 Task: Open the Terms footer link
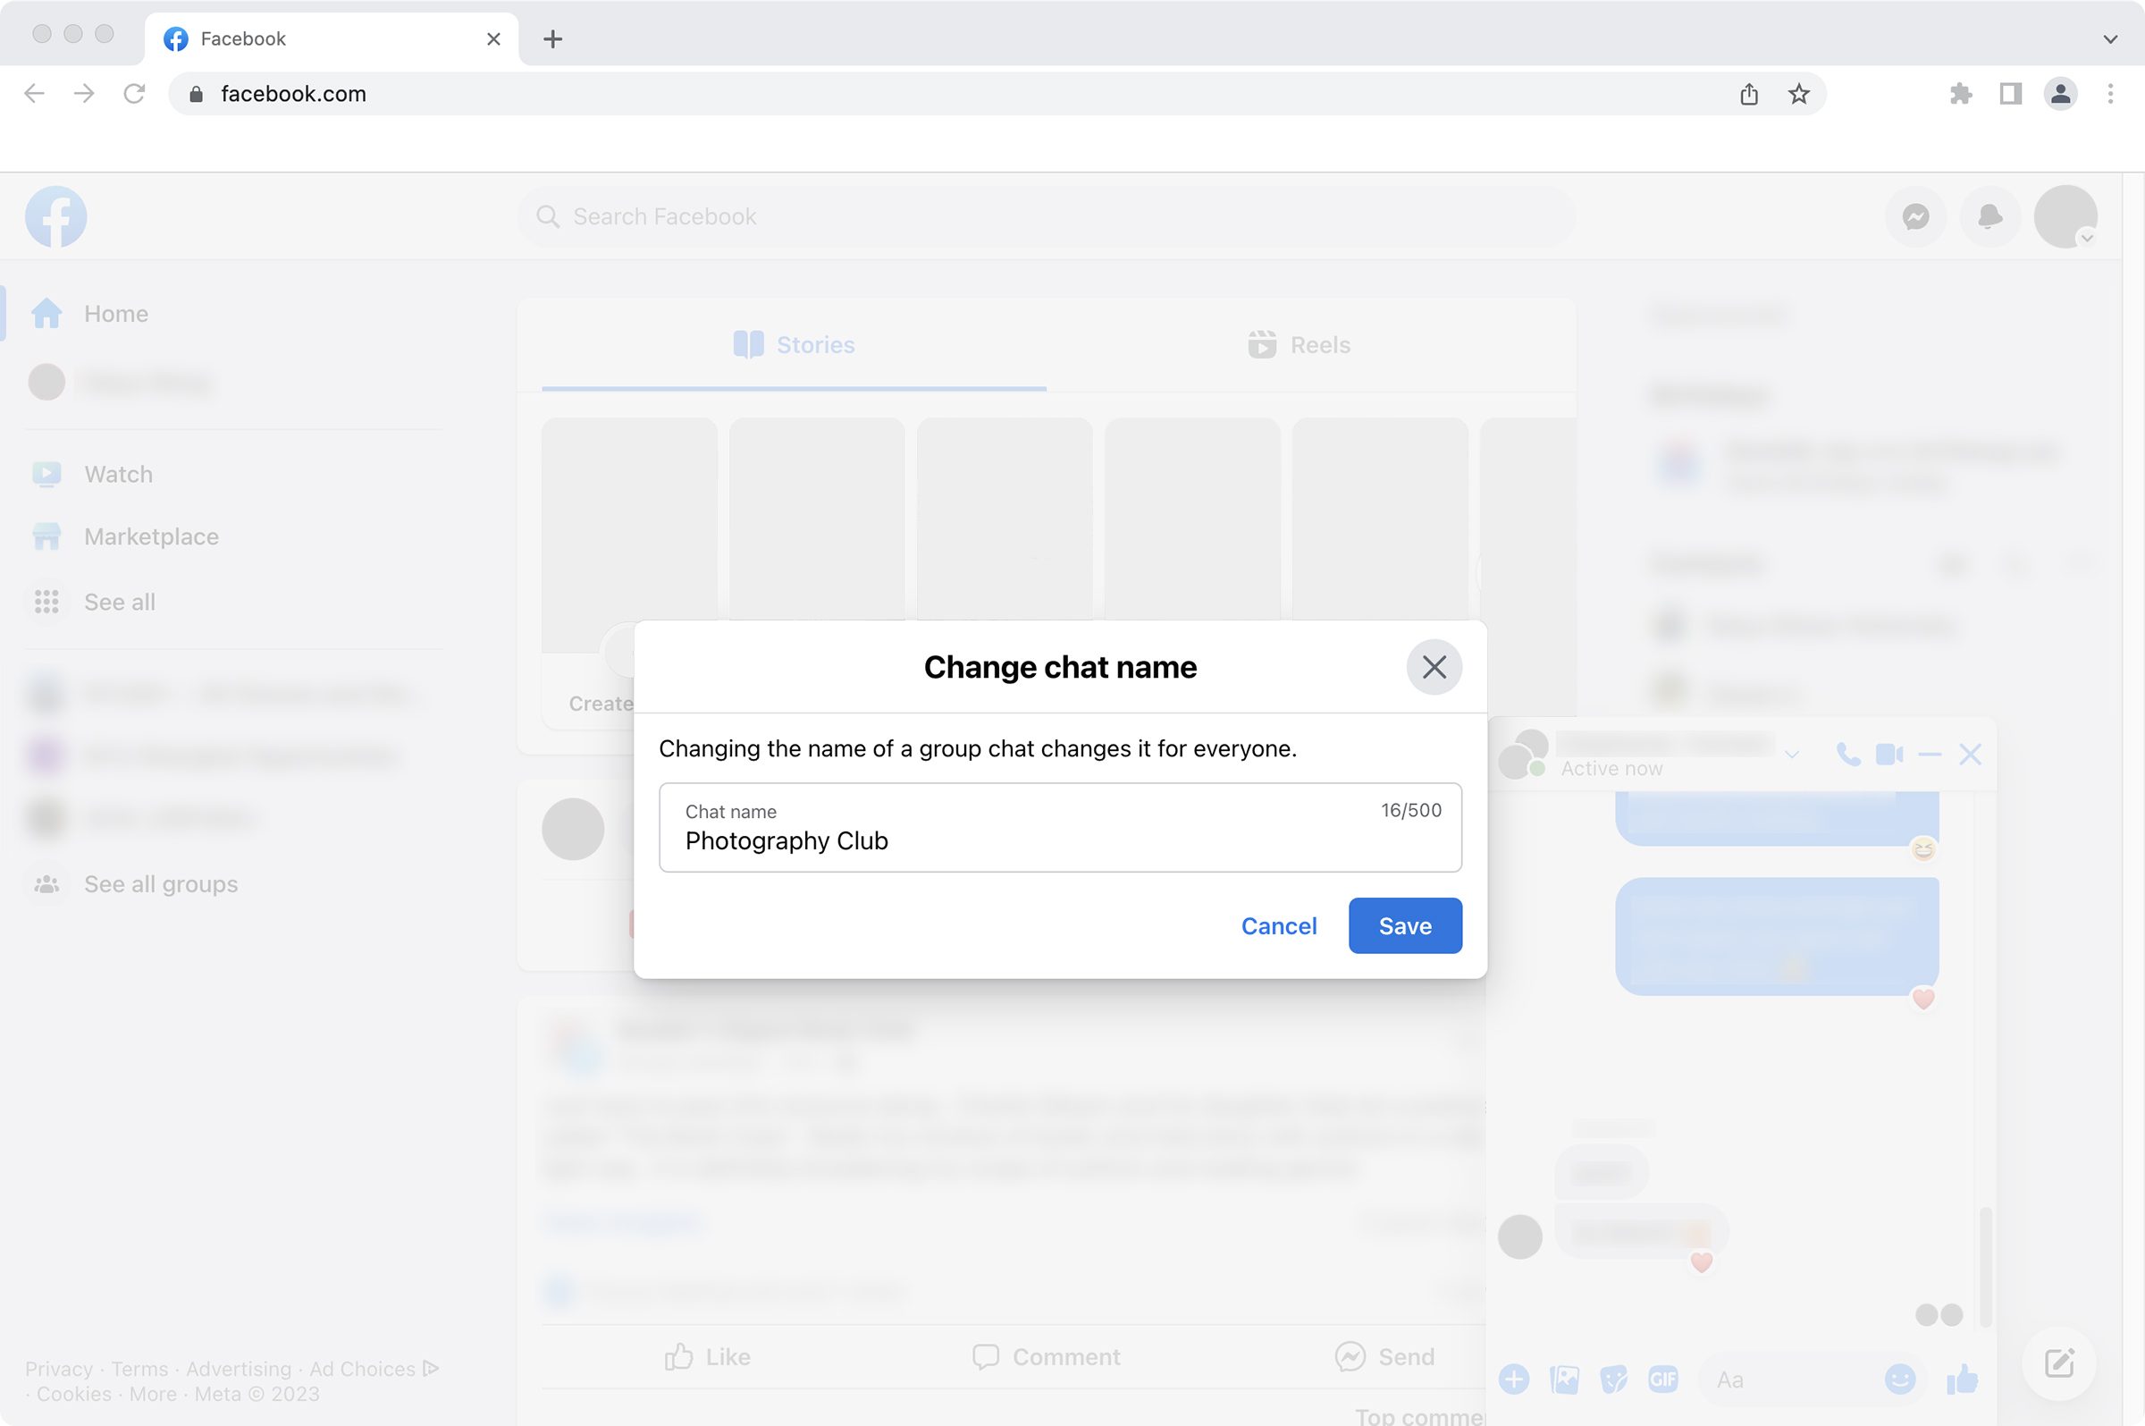pyautogui.click(x=139, y=1368)
